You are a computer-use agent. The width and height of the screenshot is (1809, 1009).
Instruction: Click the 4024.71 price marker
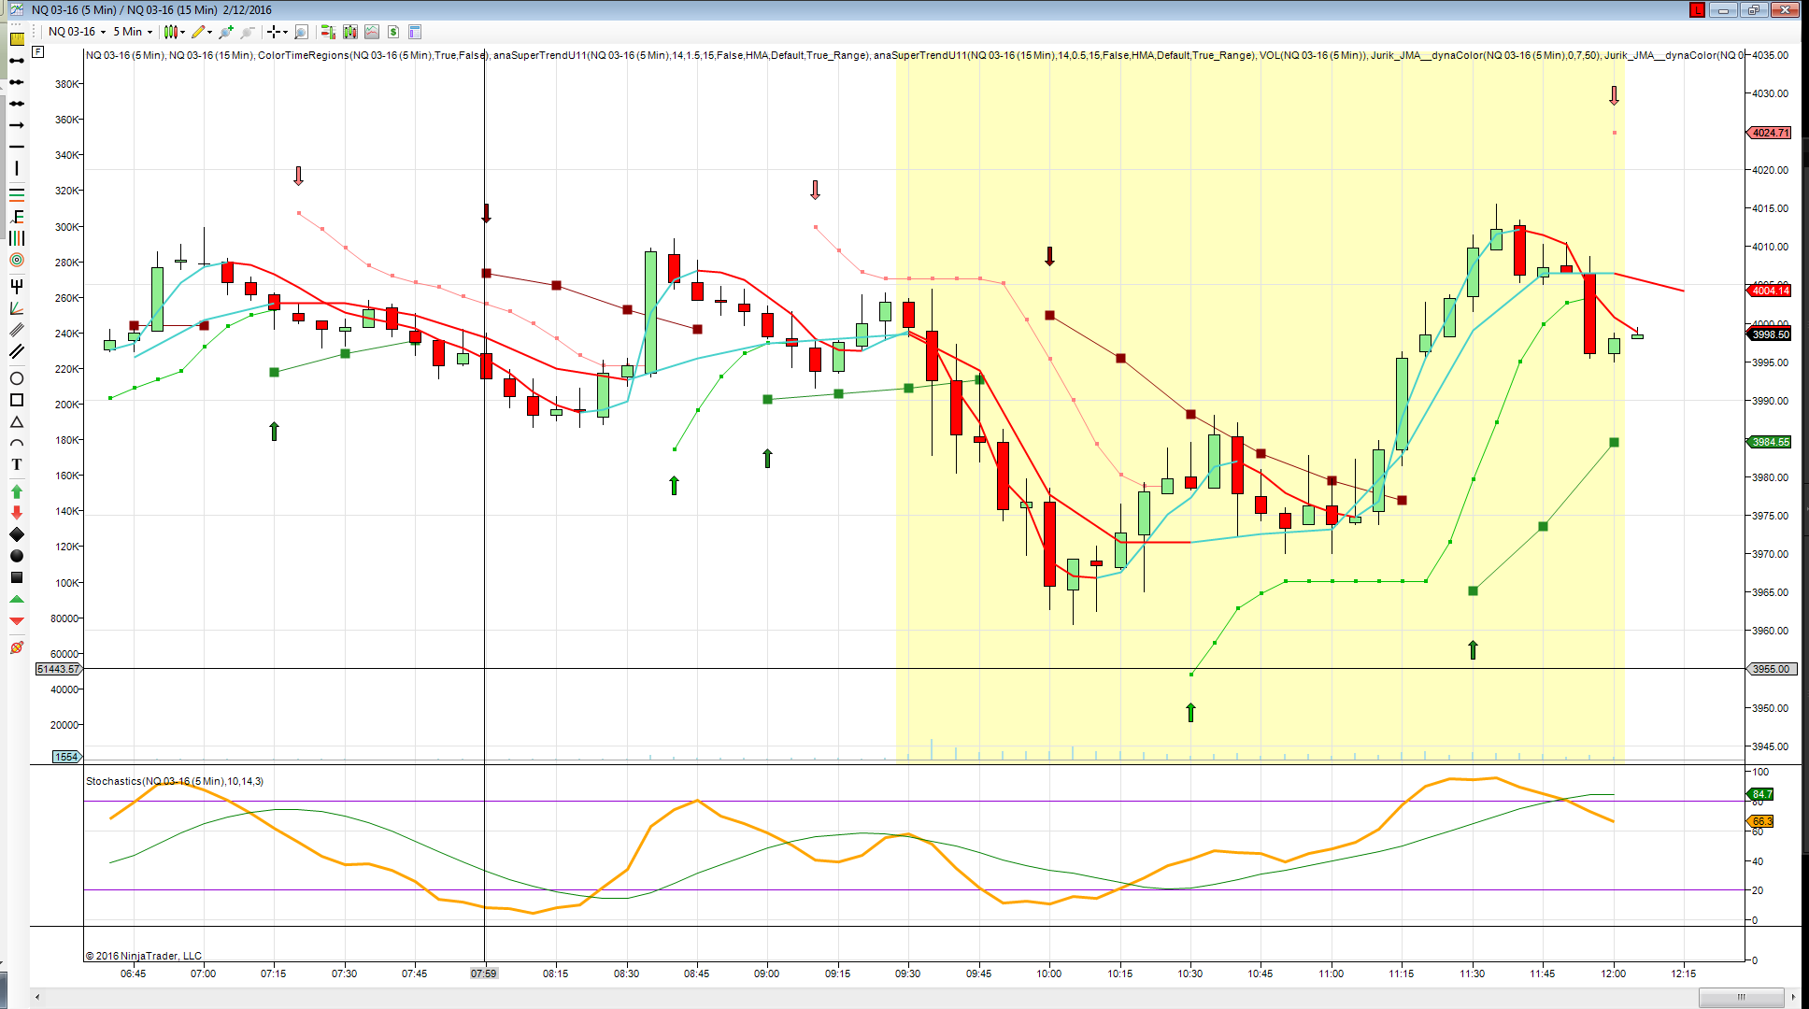(x=1769, y=133)
